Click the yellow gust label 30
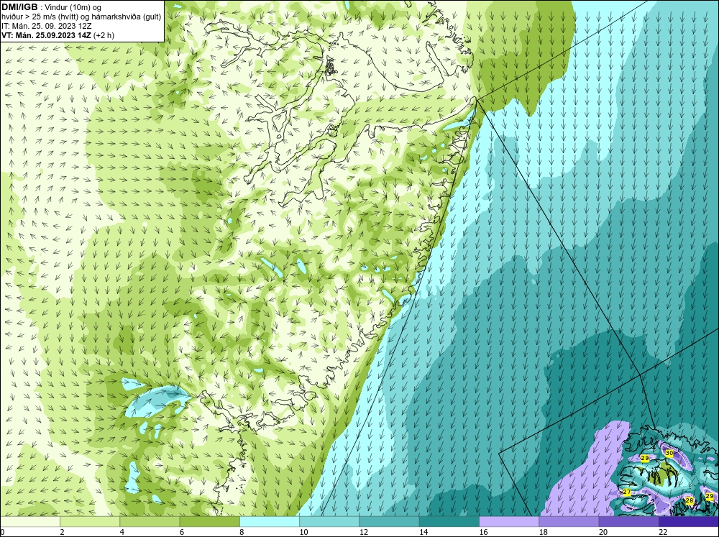 669,453
